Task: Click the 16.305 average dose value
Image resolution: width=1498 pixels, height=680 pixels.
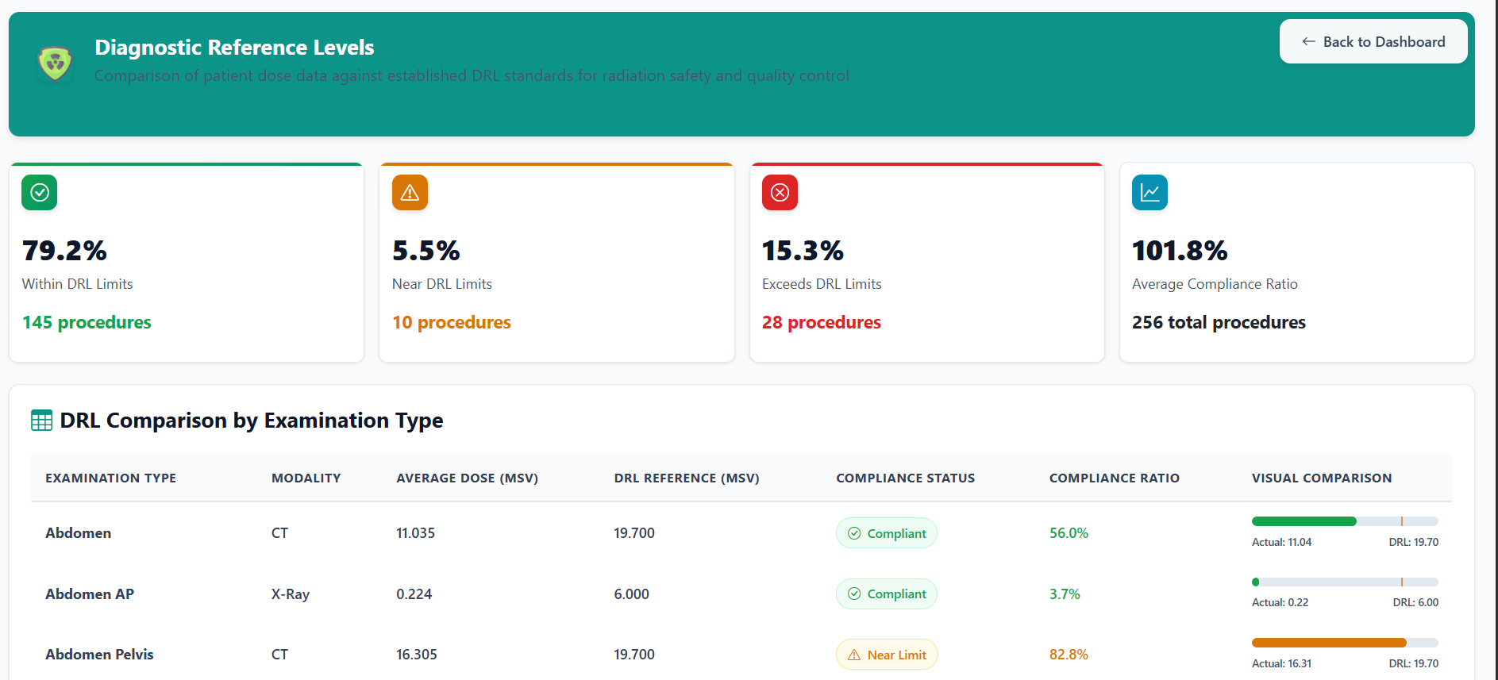Action: pos(417,655)
